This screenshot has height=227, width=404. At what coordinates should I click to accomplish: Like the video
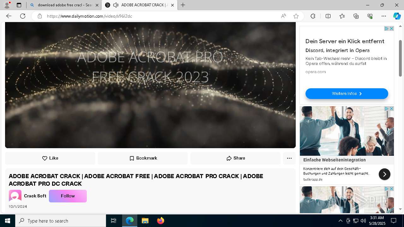(x=50, y=158)
